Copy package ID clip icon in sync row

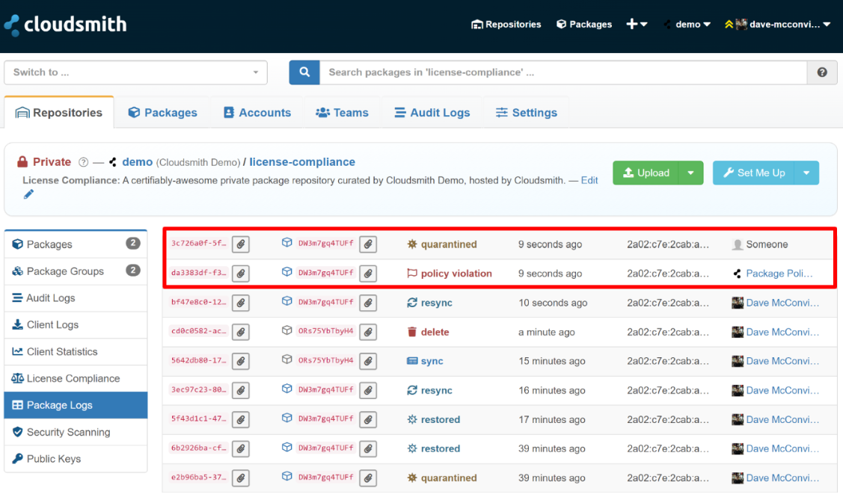[368, 362]
